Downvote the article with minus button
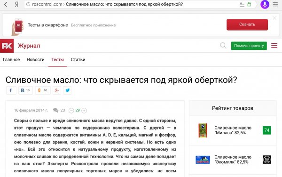 pyautogui.click(x=71, y=110)
